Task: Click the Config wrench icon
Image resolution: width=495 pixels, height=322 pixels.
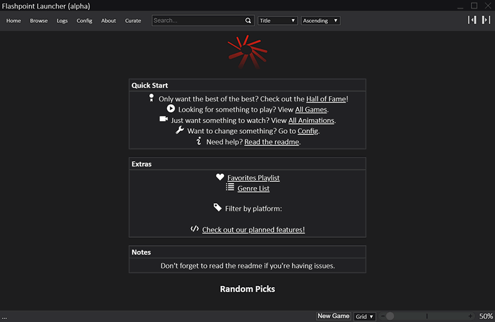Action: (x=179, y=130)
